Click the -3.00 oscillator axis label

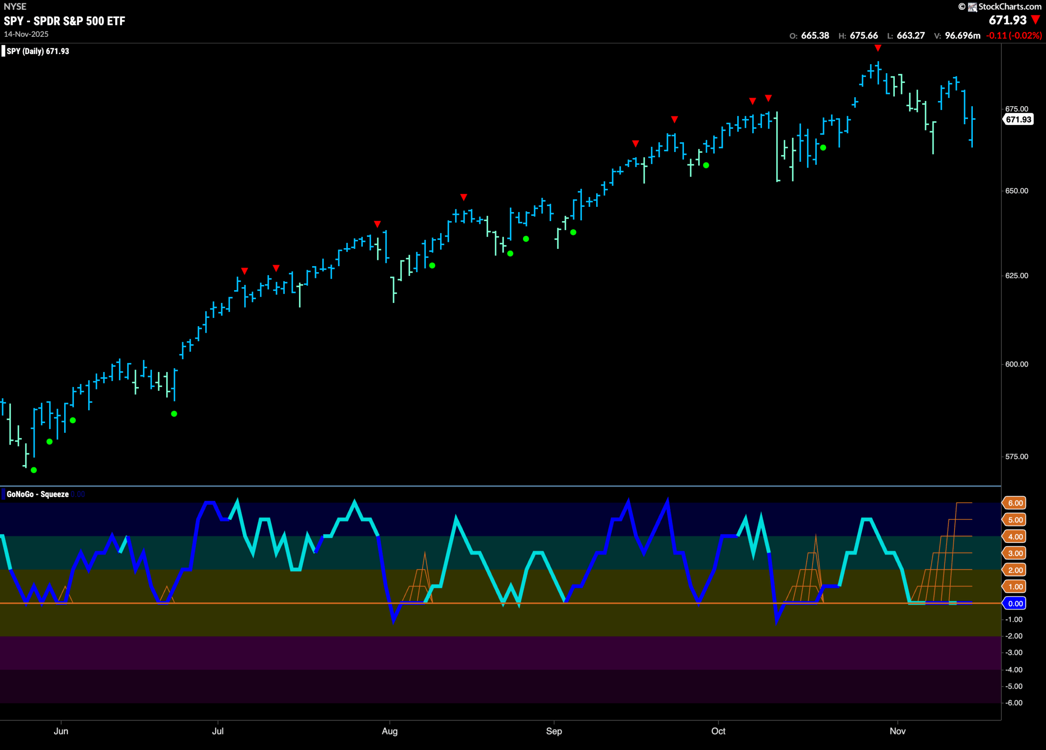(1014, 653)
